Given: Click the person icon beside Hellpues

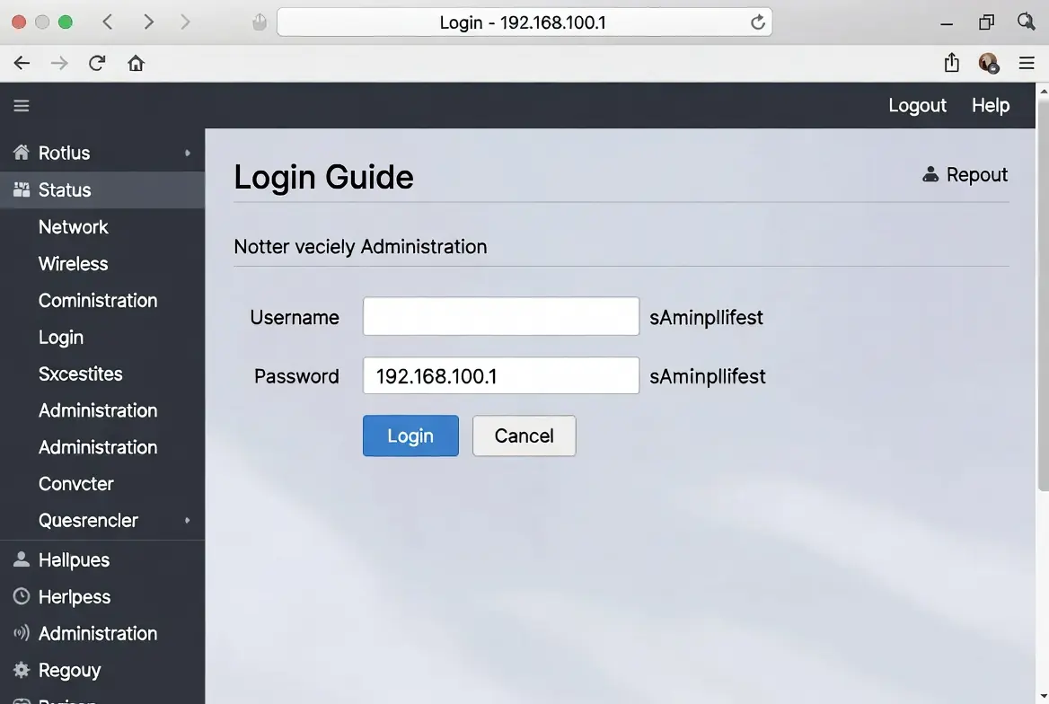Looking at the screenshot, I should (x=22, y=559).
